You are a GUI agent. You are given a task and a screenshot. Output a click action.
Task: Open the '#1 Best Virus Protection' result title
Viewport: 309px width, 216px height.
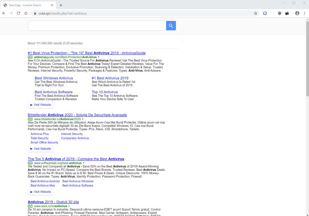[x=87, y=53]
